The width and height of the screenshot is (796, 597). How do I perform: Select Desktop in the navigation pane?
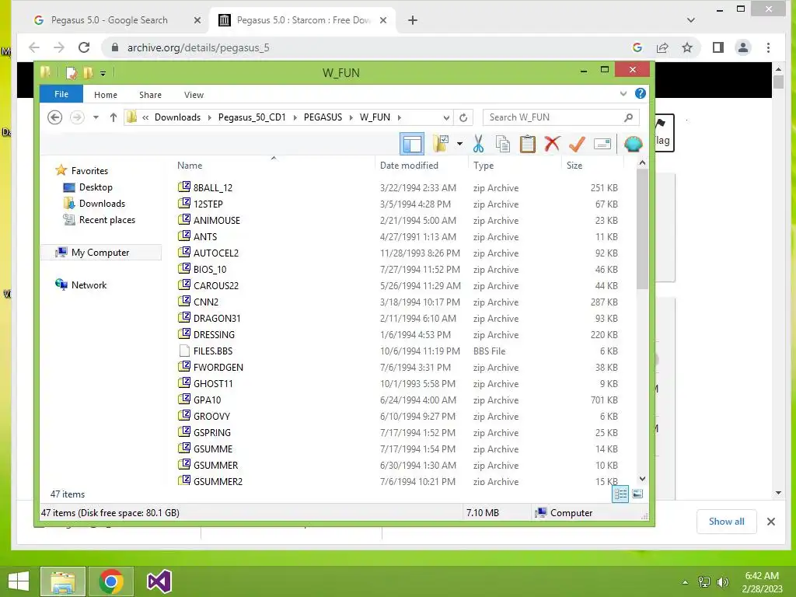pyautogui.click(x=96, y=187)
